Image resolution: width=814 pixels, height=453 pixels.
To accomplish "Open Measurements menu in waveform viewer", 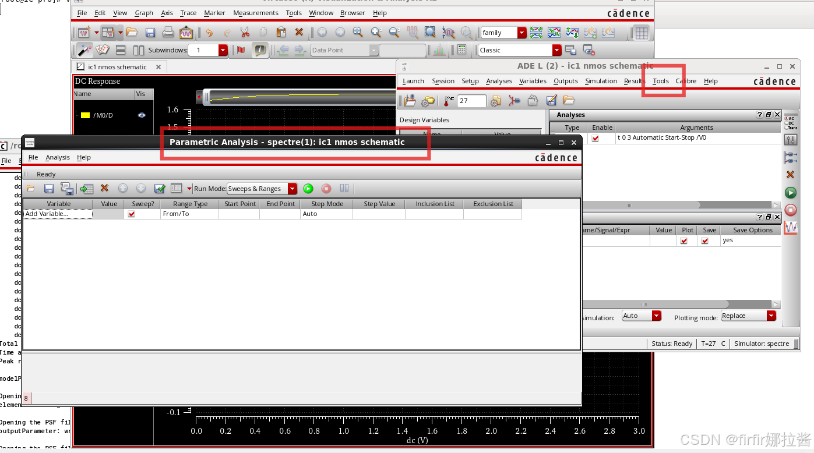I will [x=256, y=13].
